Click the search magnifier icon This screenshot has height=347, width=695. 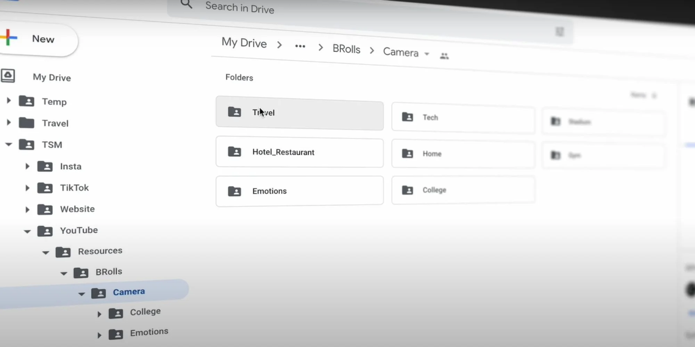pyautogui.click(x=187, y=4)
